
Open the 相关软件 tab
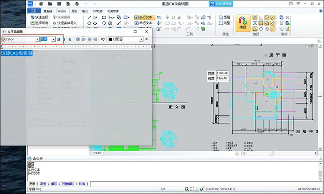113,11
